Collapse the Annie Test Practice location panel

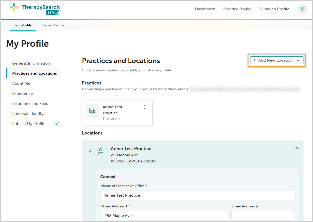296,148
